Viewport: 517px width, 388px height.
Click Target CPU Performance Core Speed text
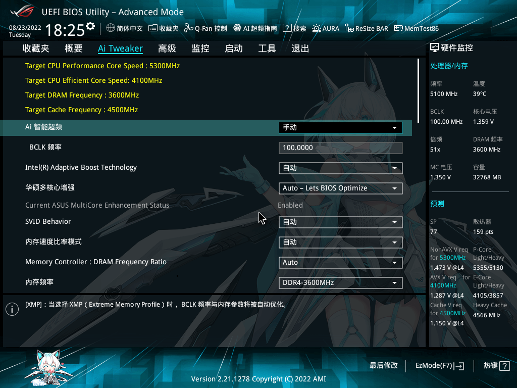pos(102,66)
